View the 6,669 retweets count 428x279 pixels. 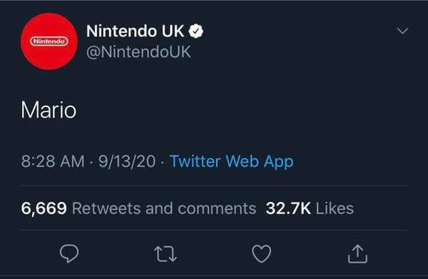[x=44, y=208]
